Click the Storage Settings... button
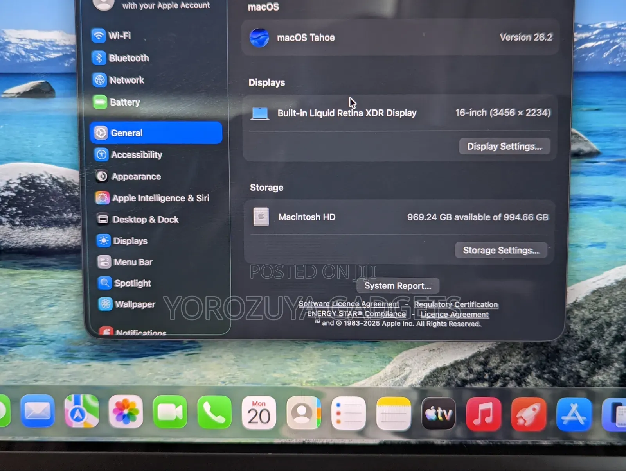 coord(501,250)
